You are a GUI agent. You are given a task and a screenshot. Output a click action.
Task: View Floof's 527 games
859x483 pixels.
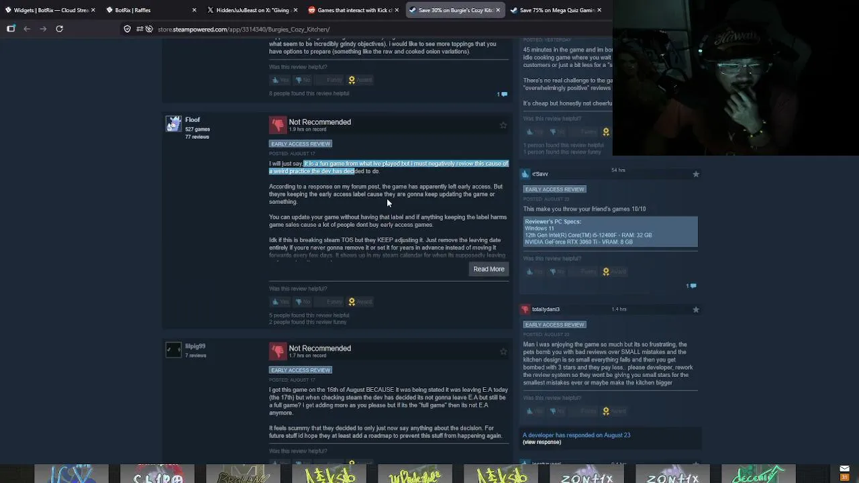(197, 129)
